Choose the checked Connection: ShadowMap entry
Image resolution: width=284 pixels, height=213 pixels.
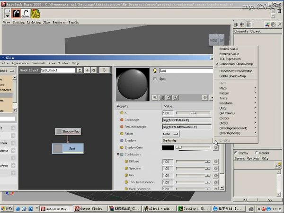click(236, 64)
